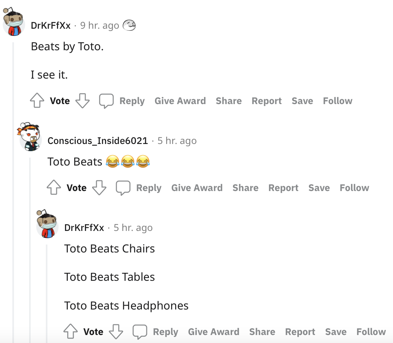Upvote the "Toto Beats" emoji comment
This screenshot has width=393, height=343.
(x=54, y=188)
